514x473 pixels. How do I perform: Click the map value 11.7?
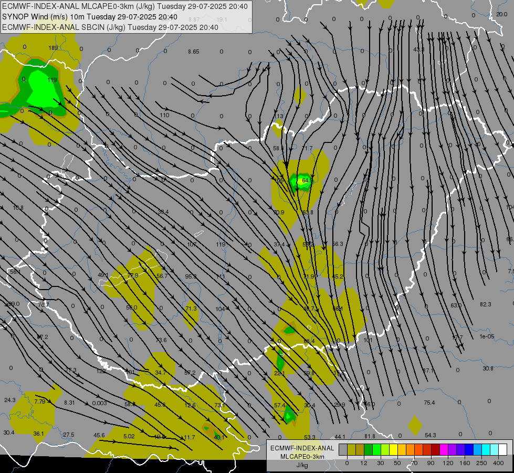click(190, 438)
